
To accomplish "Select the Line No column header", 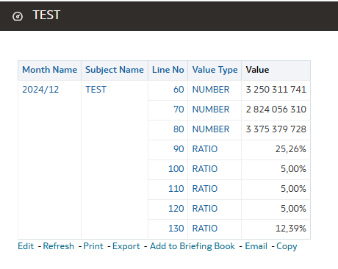I will pyautogui.click(x=168, y=70).
